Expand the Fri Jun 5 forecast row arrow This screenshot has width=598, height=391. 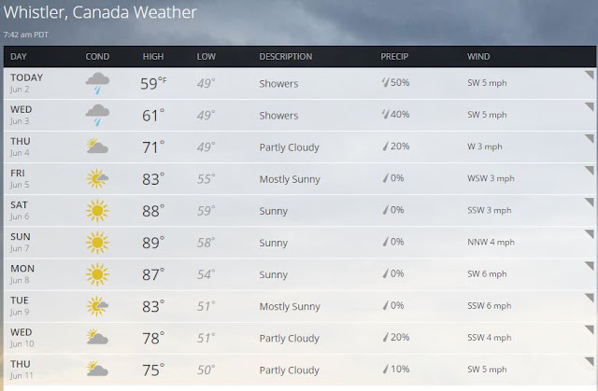(590, 170)
